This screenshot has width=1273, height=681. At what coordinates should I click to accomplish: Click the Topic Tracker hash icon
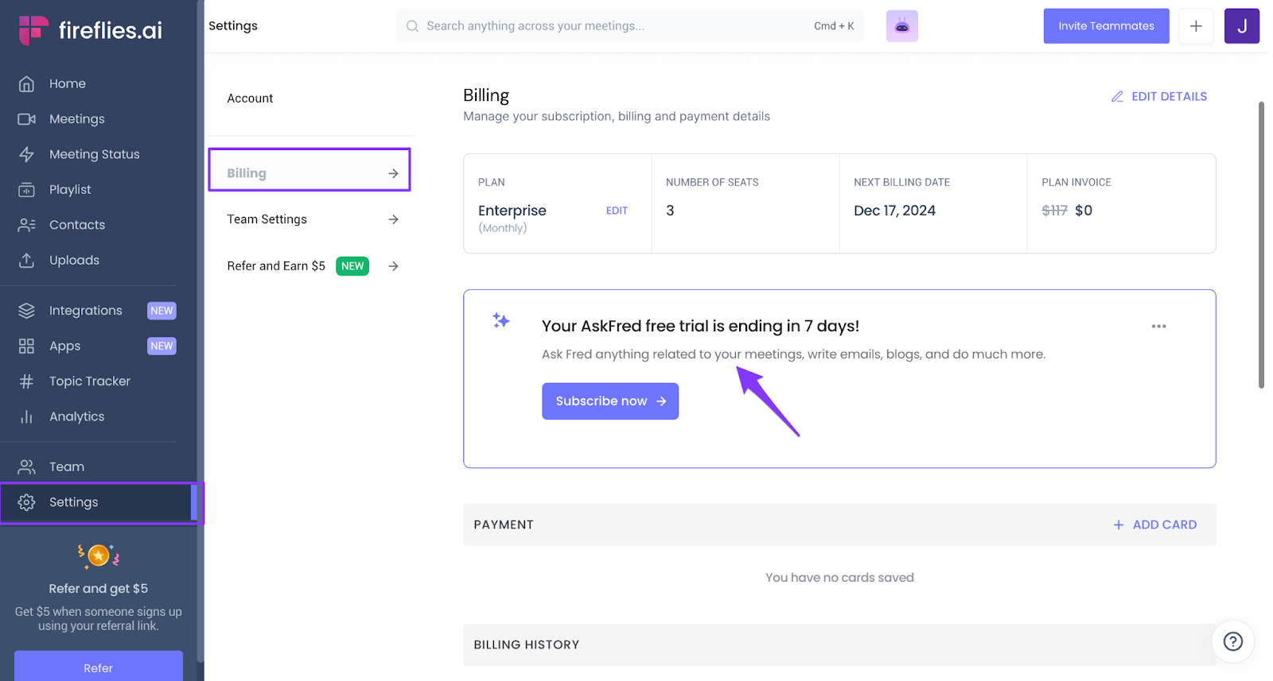click(x=27, y=381)
